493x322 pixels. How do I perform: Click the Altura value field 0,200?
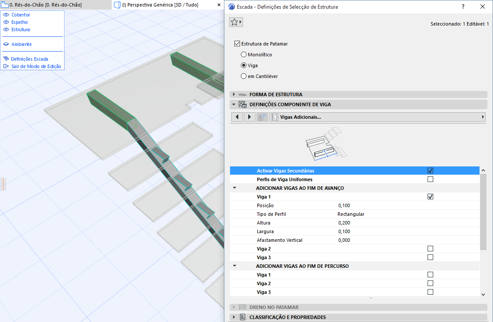tap(344, 223)
